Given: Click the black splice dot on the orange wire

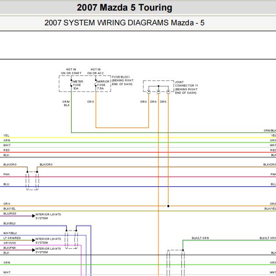Looking at the screenshot, I should pyautogui.click(x=168, y=206).
